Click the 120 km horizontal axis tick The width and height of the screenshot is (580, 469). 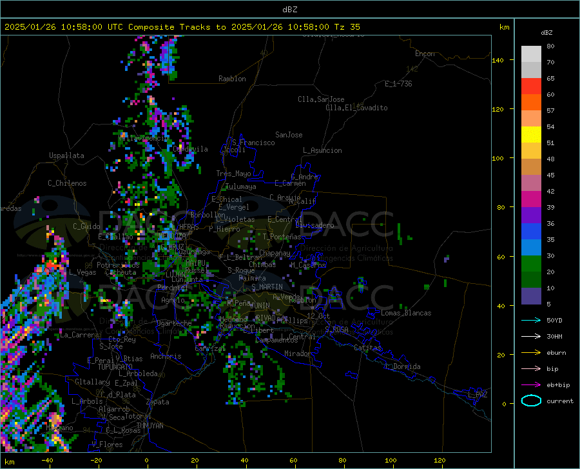pos(440,460)
